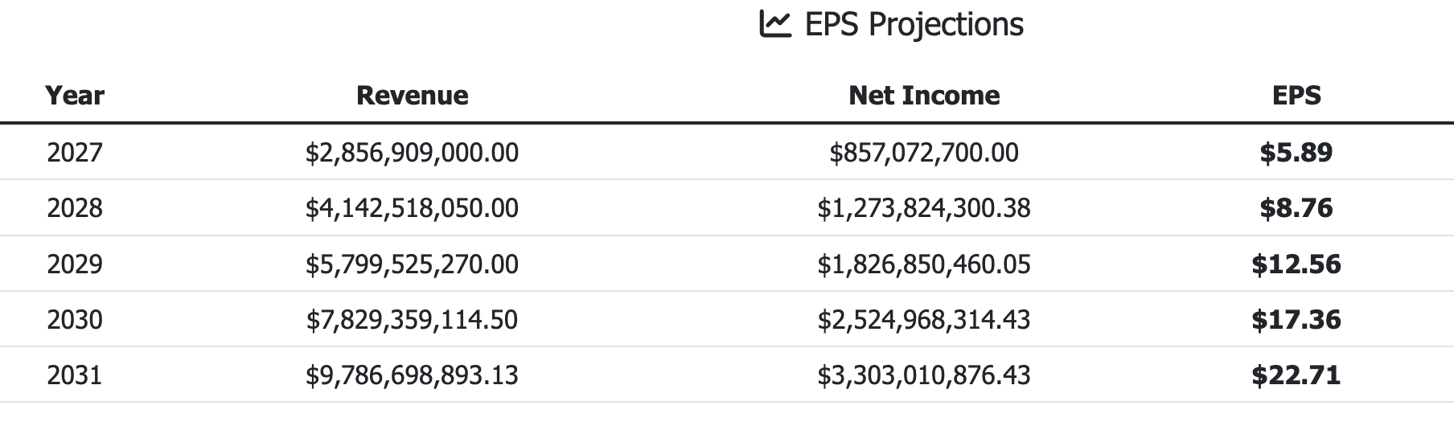
Task: Select the Revenue column header
Action: click(x=412, y=96)
